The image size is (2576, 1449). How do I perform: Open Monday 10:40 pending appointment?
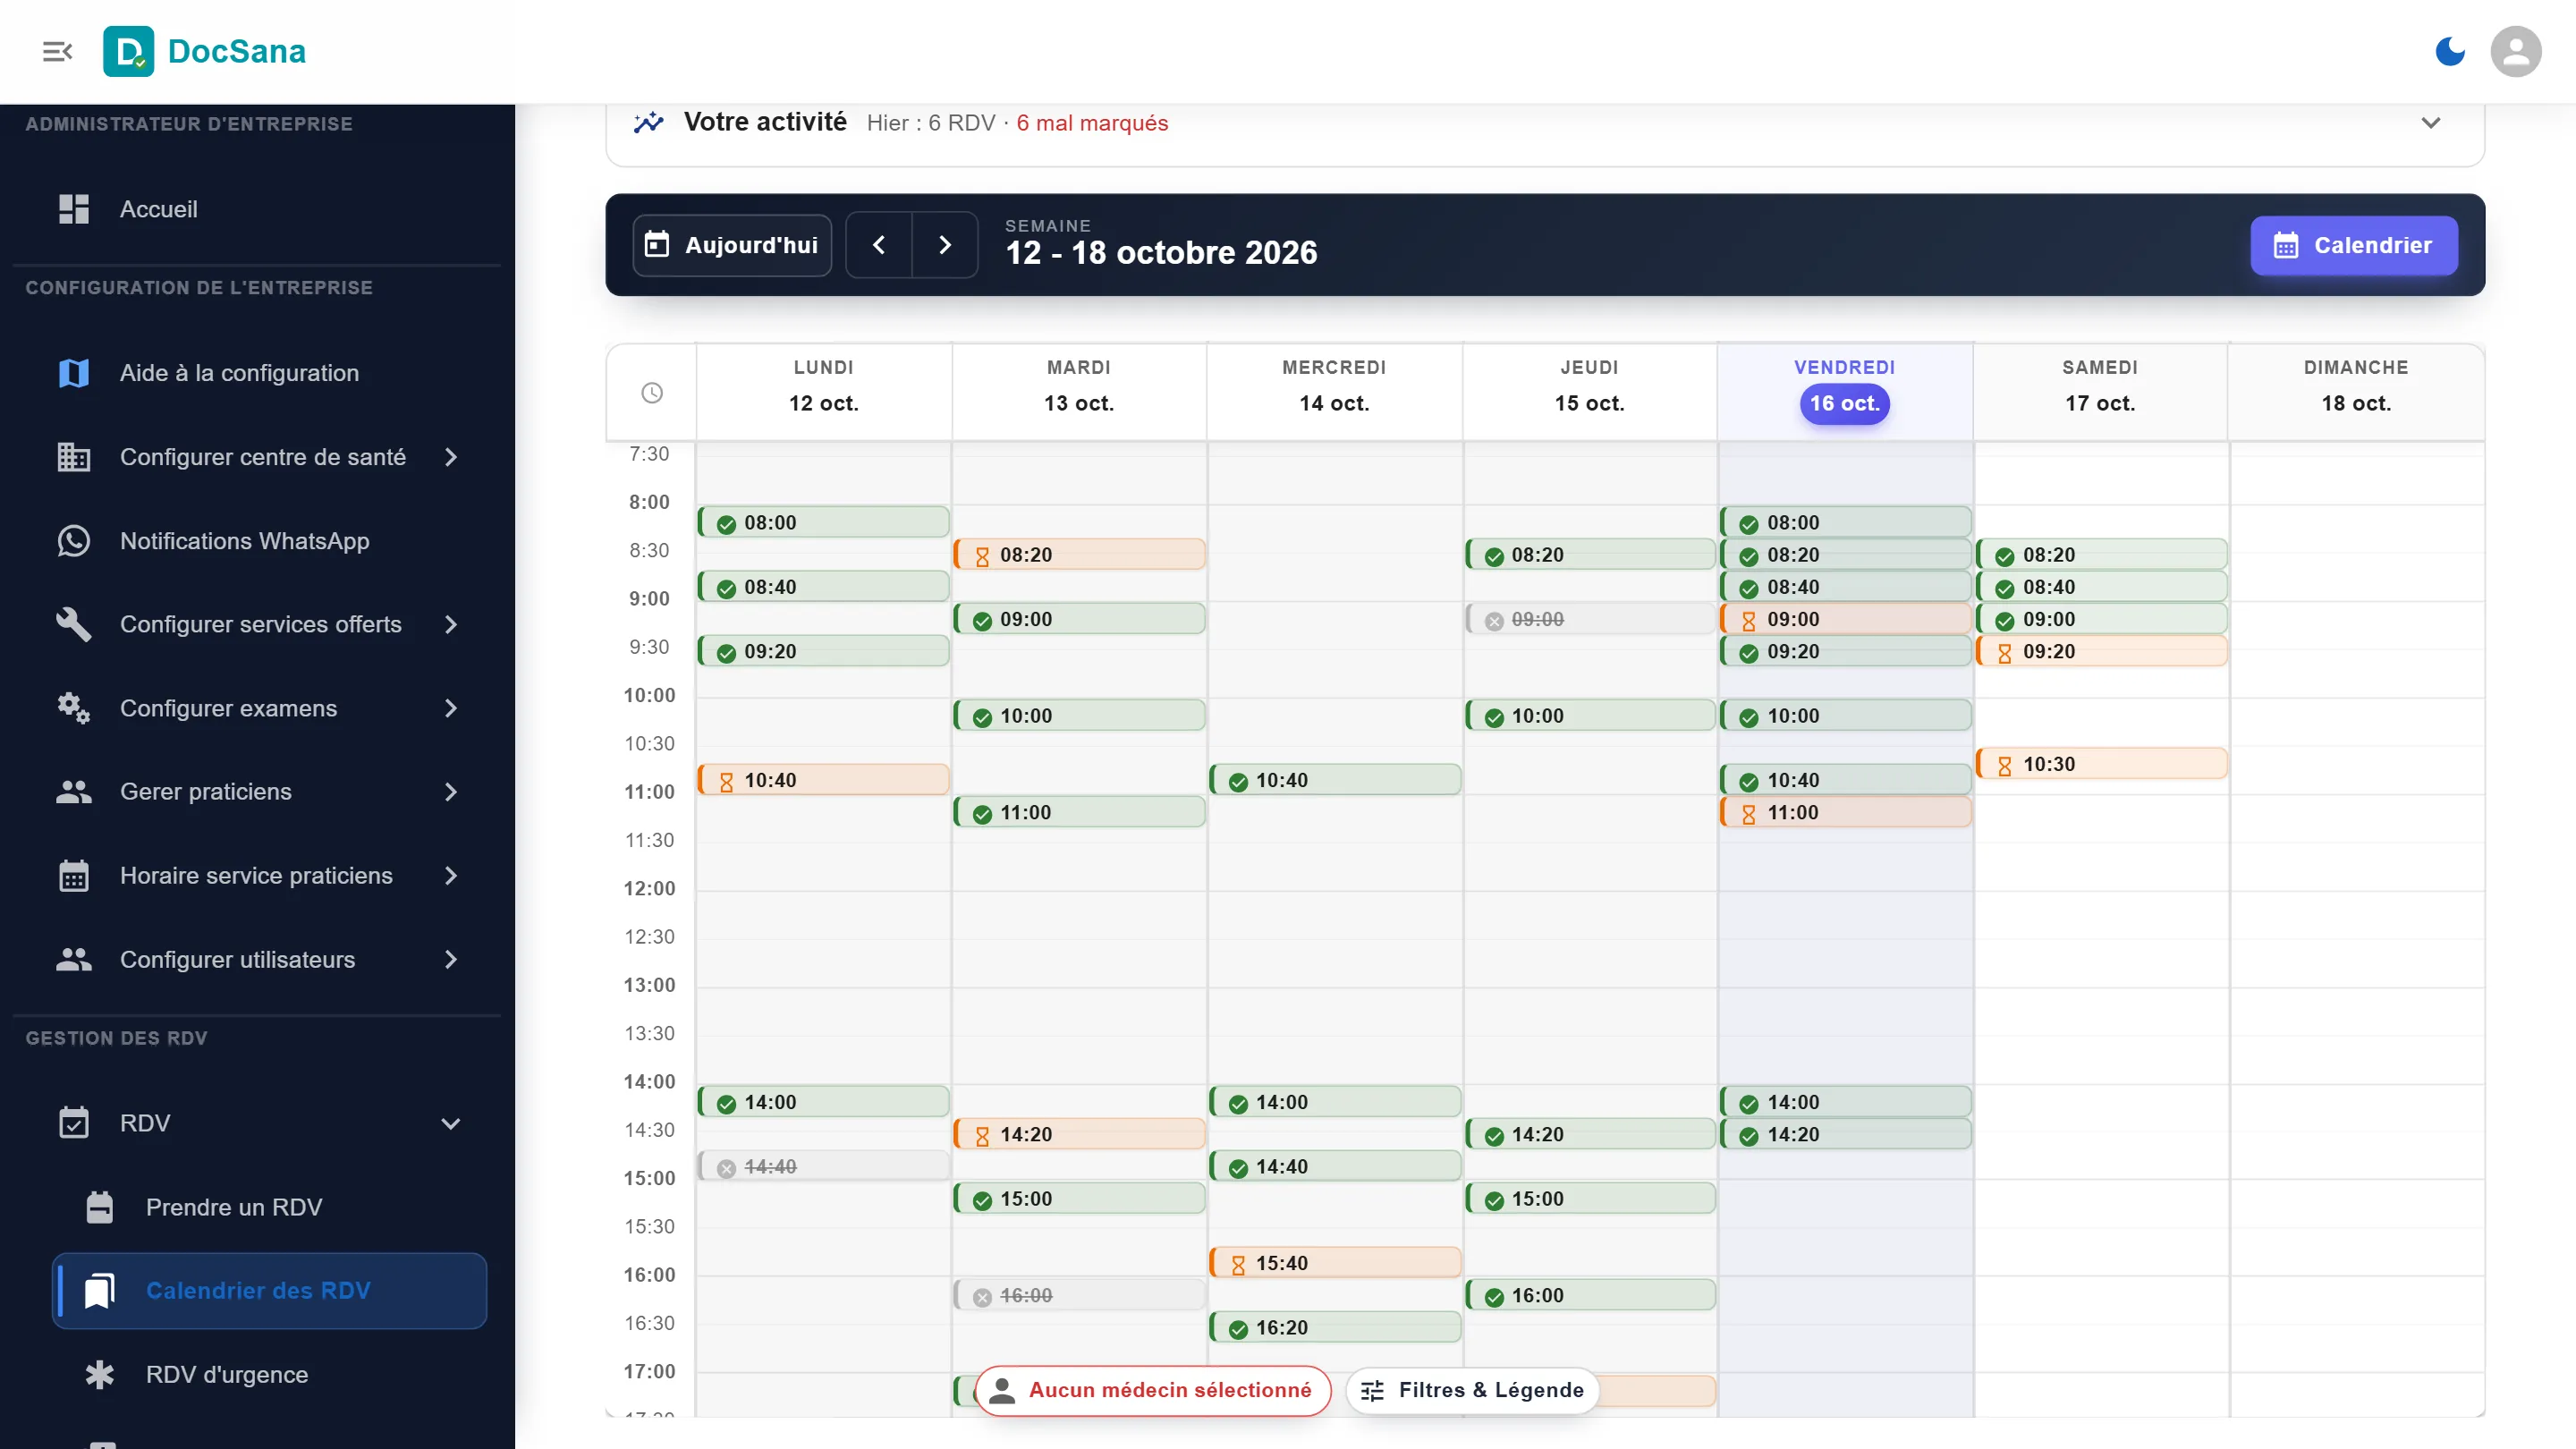(x=824, y=780)
